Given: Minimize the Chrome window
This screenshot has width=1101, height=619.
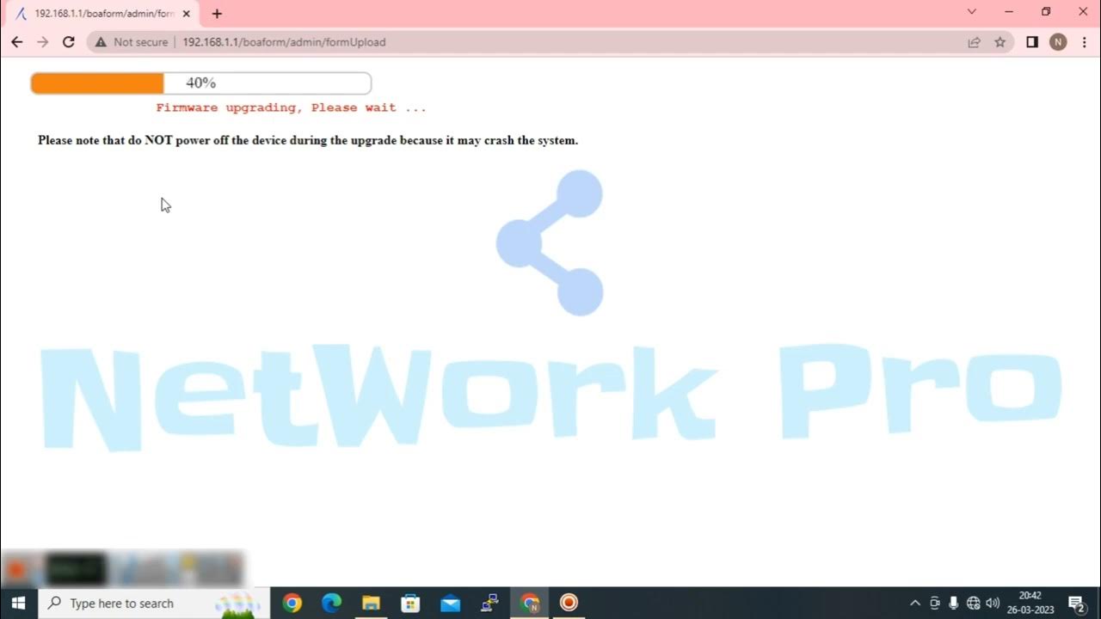Looking at the screenshot, I should click(1009, 12).
